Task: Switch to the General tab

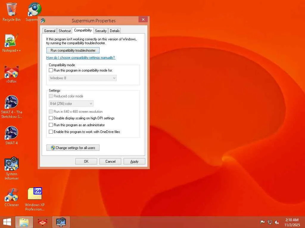Action: [50, 31]
